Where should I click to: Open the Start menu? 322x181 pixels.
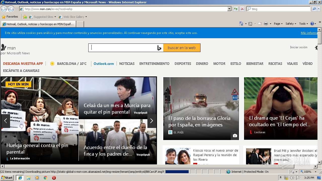7,178
